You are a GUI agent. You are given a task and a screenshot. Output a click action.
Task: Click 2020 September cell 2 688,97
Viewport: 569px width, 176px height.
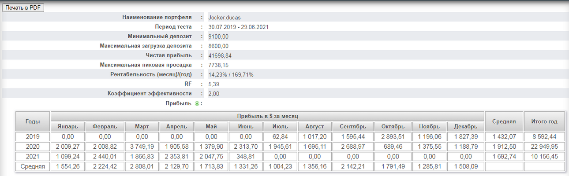[353, 147]
